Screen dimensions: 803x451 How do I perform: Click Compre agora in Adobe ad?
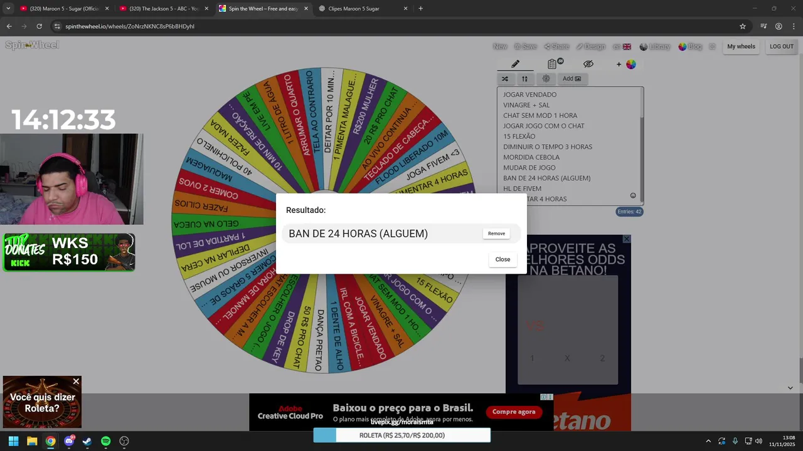pos(514,412)
